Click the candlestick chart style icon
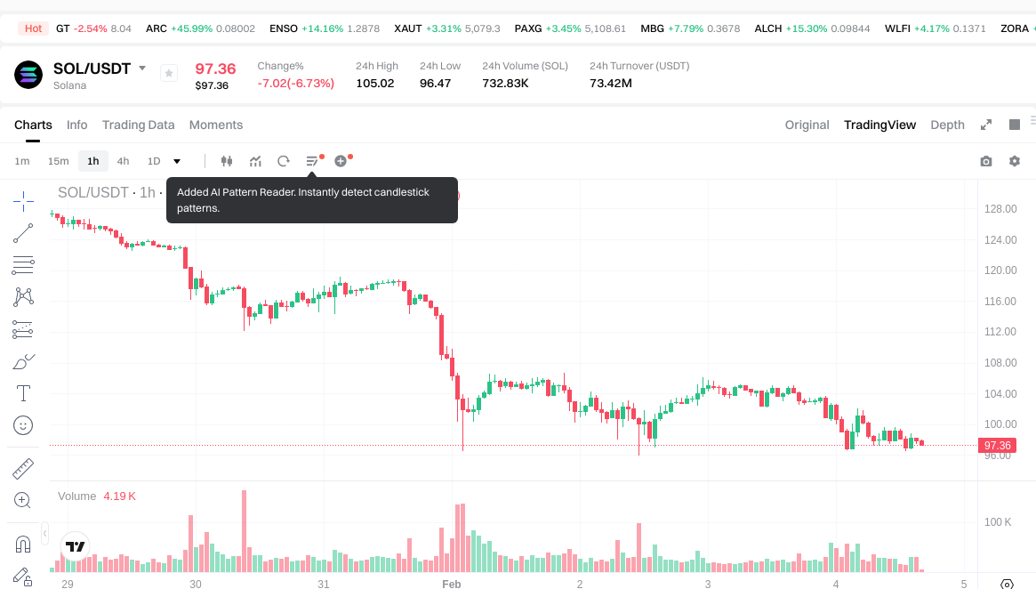The height and width of the screenshot is (589, 1036). tap(227, 161)
